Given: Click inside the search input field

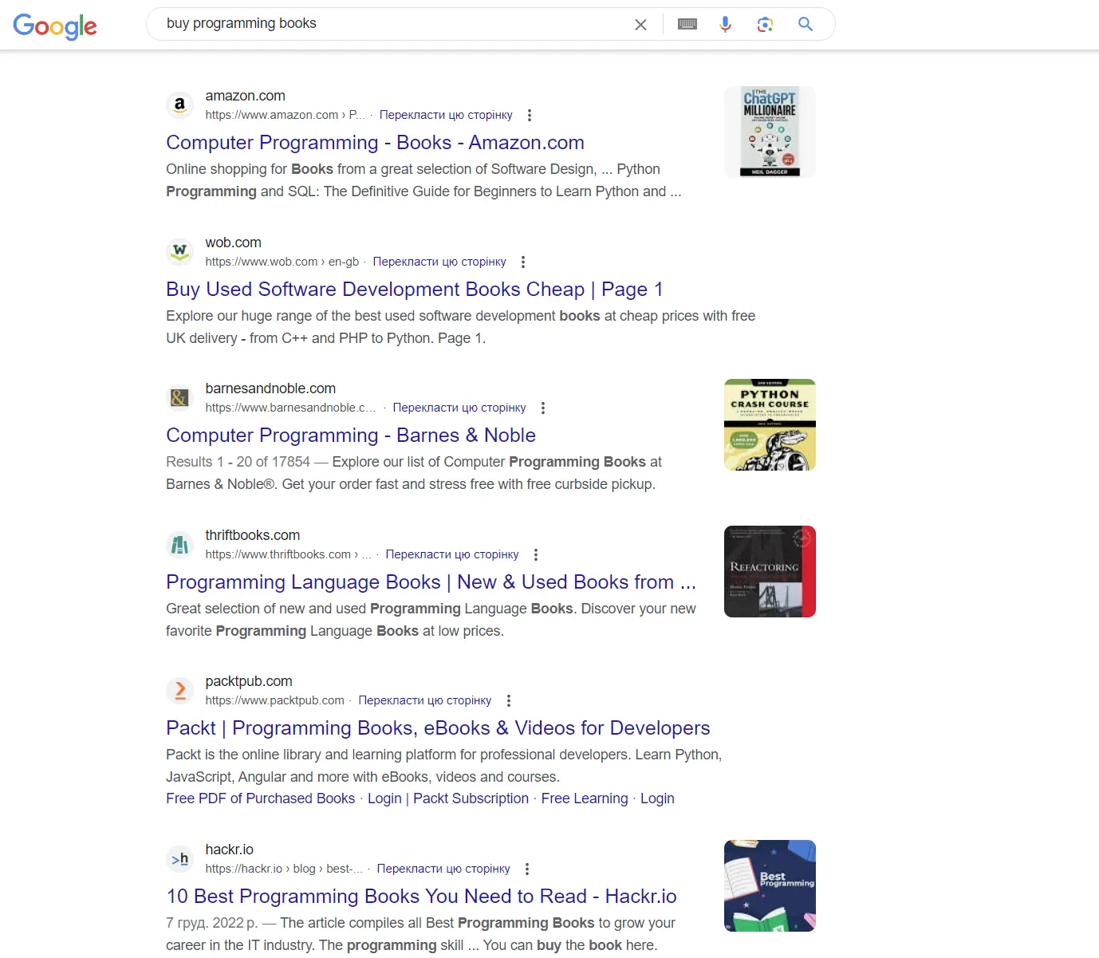Looking at the screenshot, I should click(x=399, y=23).
